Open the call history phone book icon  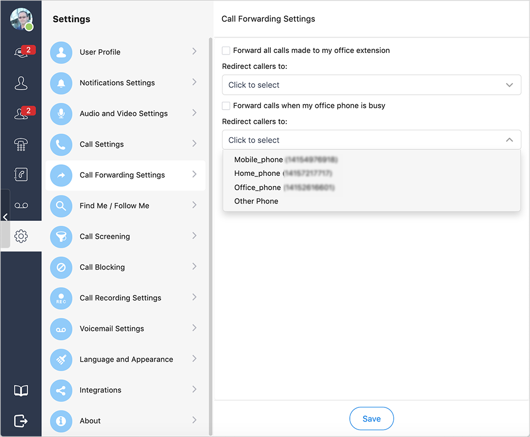tap(21, 174)
